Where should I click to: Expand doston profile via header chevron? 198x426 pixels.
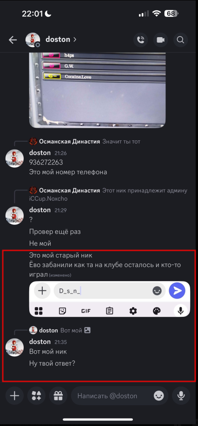pos(75,39)
